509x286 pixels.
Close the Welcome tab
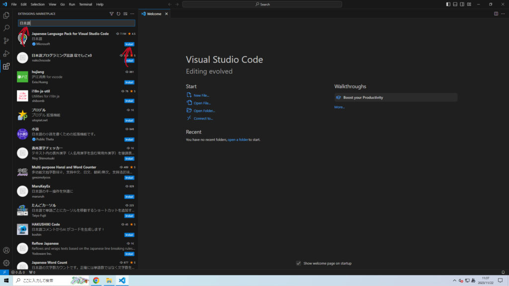click(167, 14)
